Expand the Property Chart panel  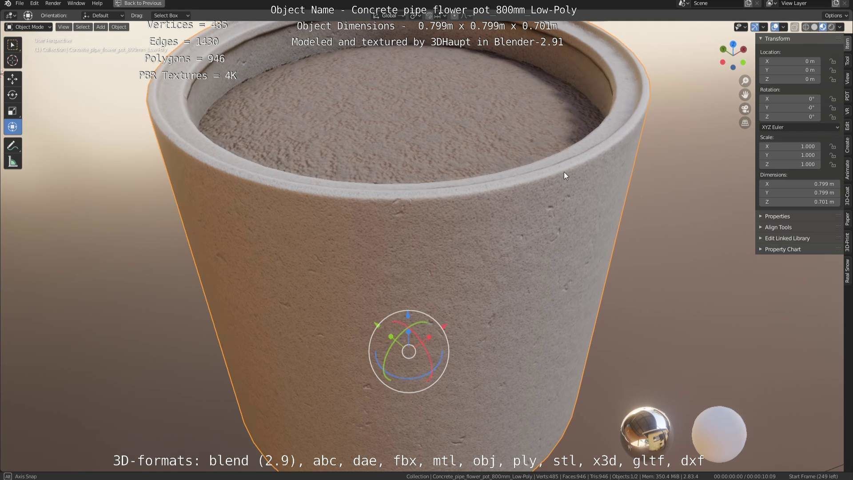782,249
